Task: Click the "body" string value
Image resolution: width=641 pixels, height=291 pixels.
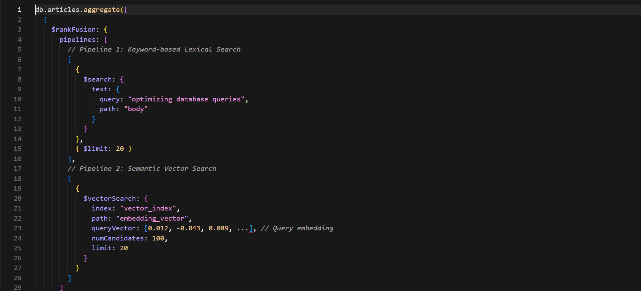Action: pos(136,109)
